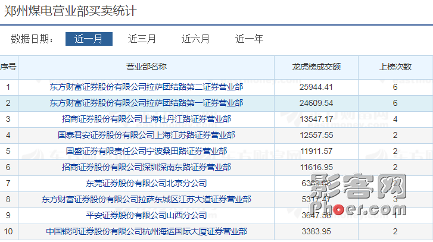Screen dimensions: 433x242
Task: Open 东方财富证券拉萨团结路第二证券营业部 link
Action: tap(147, 87)
